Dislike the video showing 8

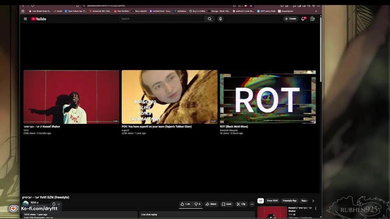coord(197,204)
